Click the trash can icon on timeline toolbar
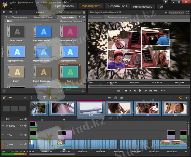The height and width of the screenshot is (157, 191). 116,98
